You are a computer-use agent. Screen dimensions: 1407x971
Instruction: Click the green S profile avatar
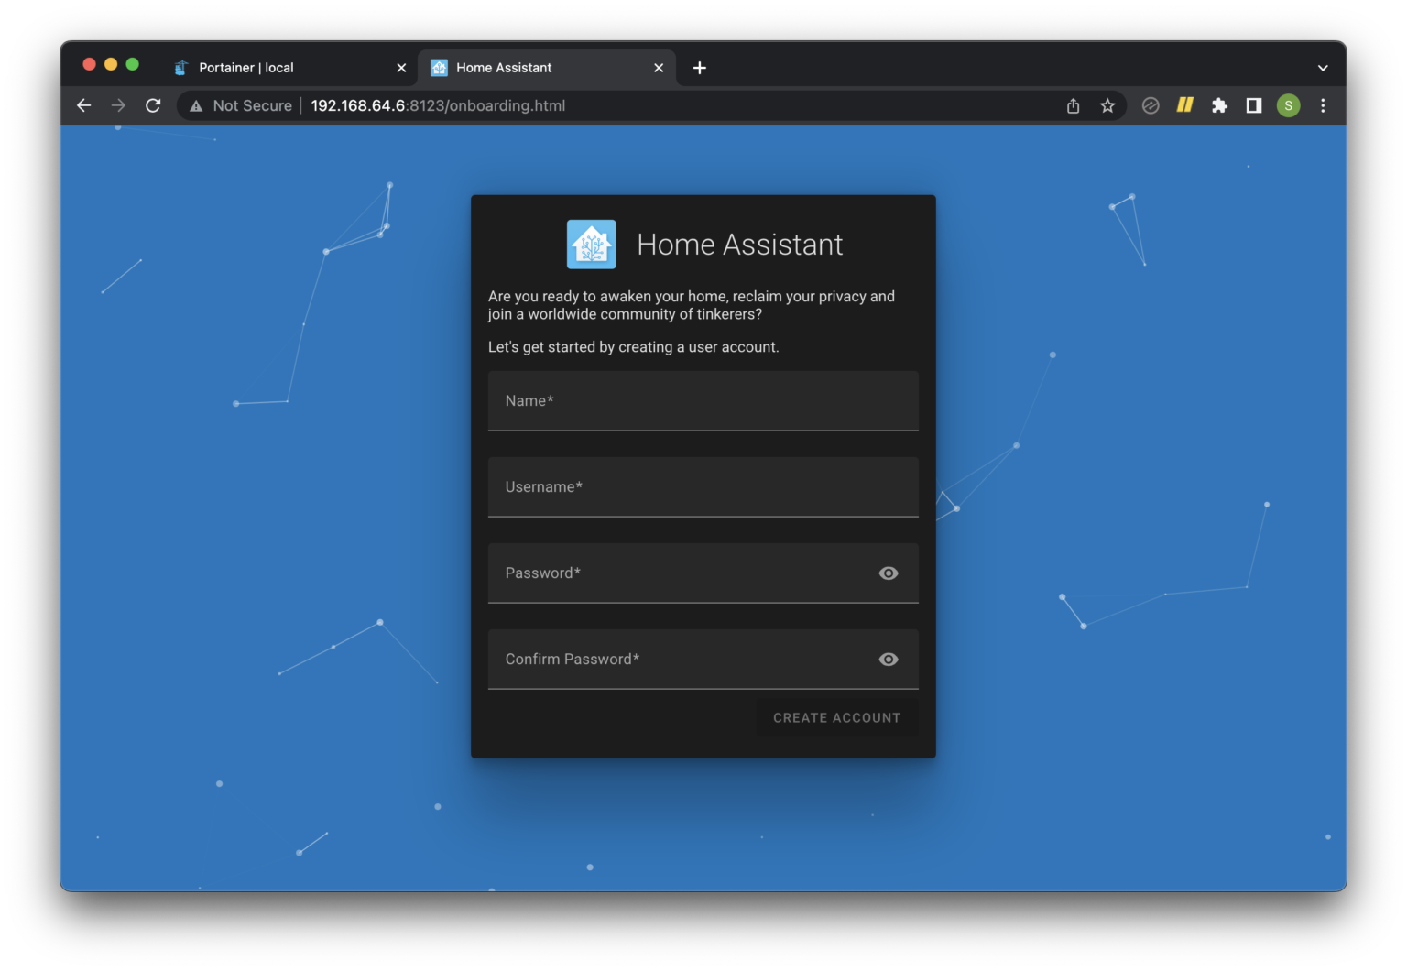pos(1288,105)
